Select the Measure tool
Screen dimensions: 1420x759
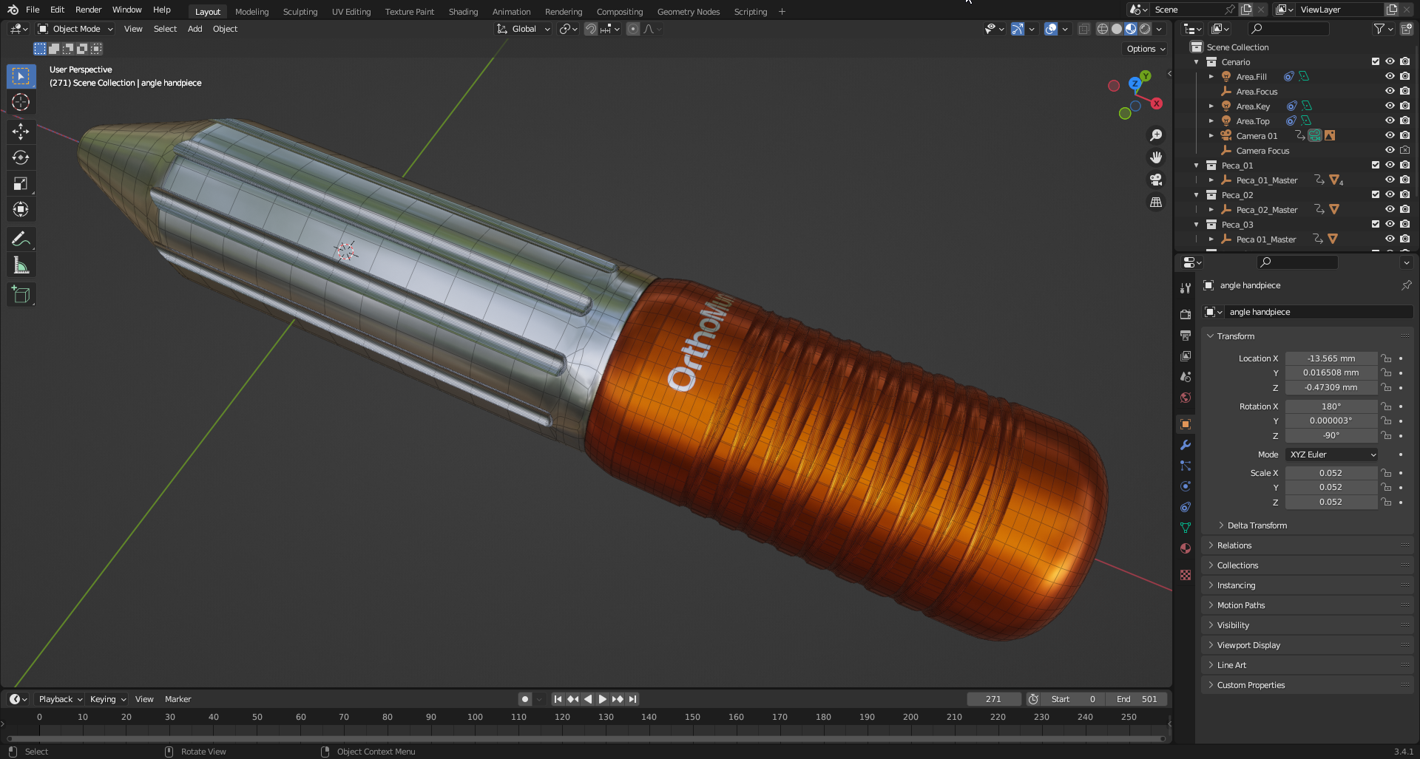[x=21, y=265]
